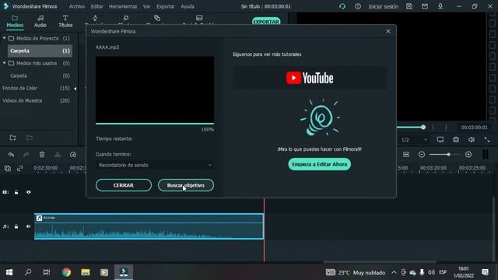Collapse the media panel arrow

[x=75, y=88]
